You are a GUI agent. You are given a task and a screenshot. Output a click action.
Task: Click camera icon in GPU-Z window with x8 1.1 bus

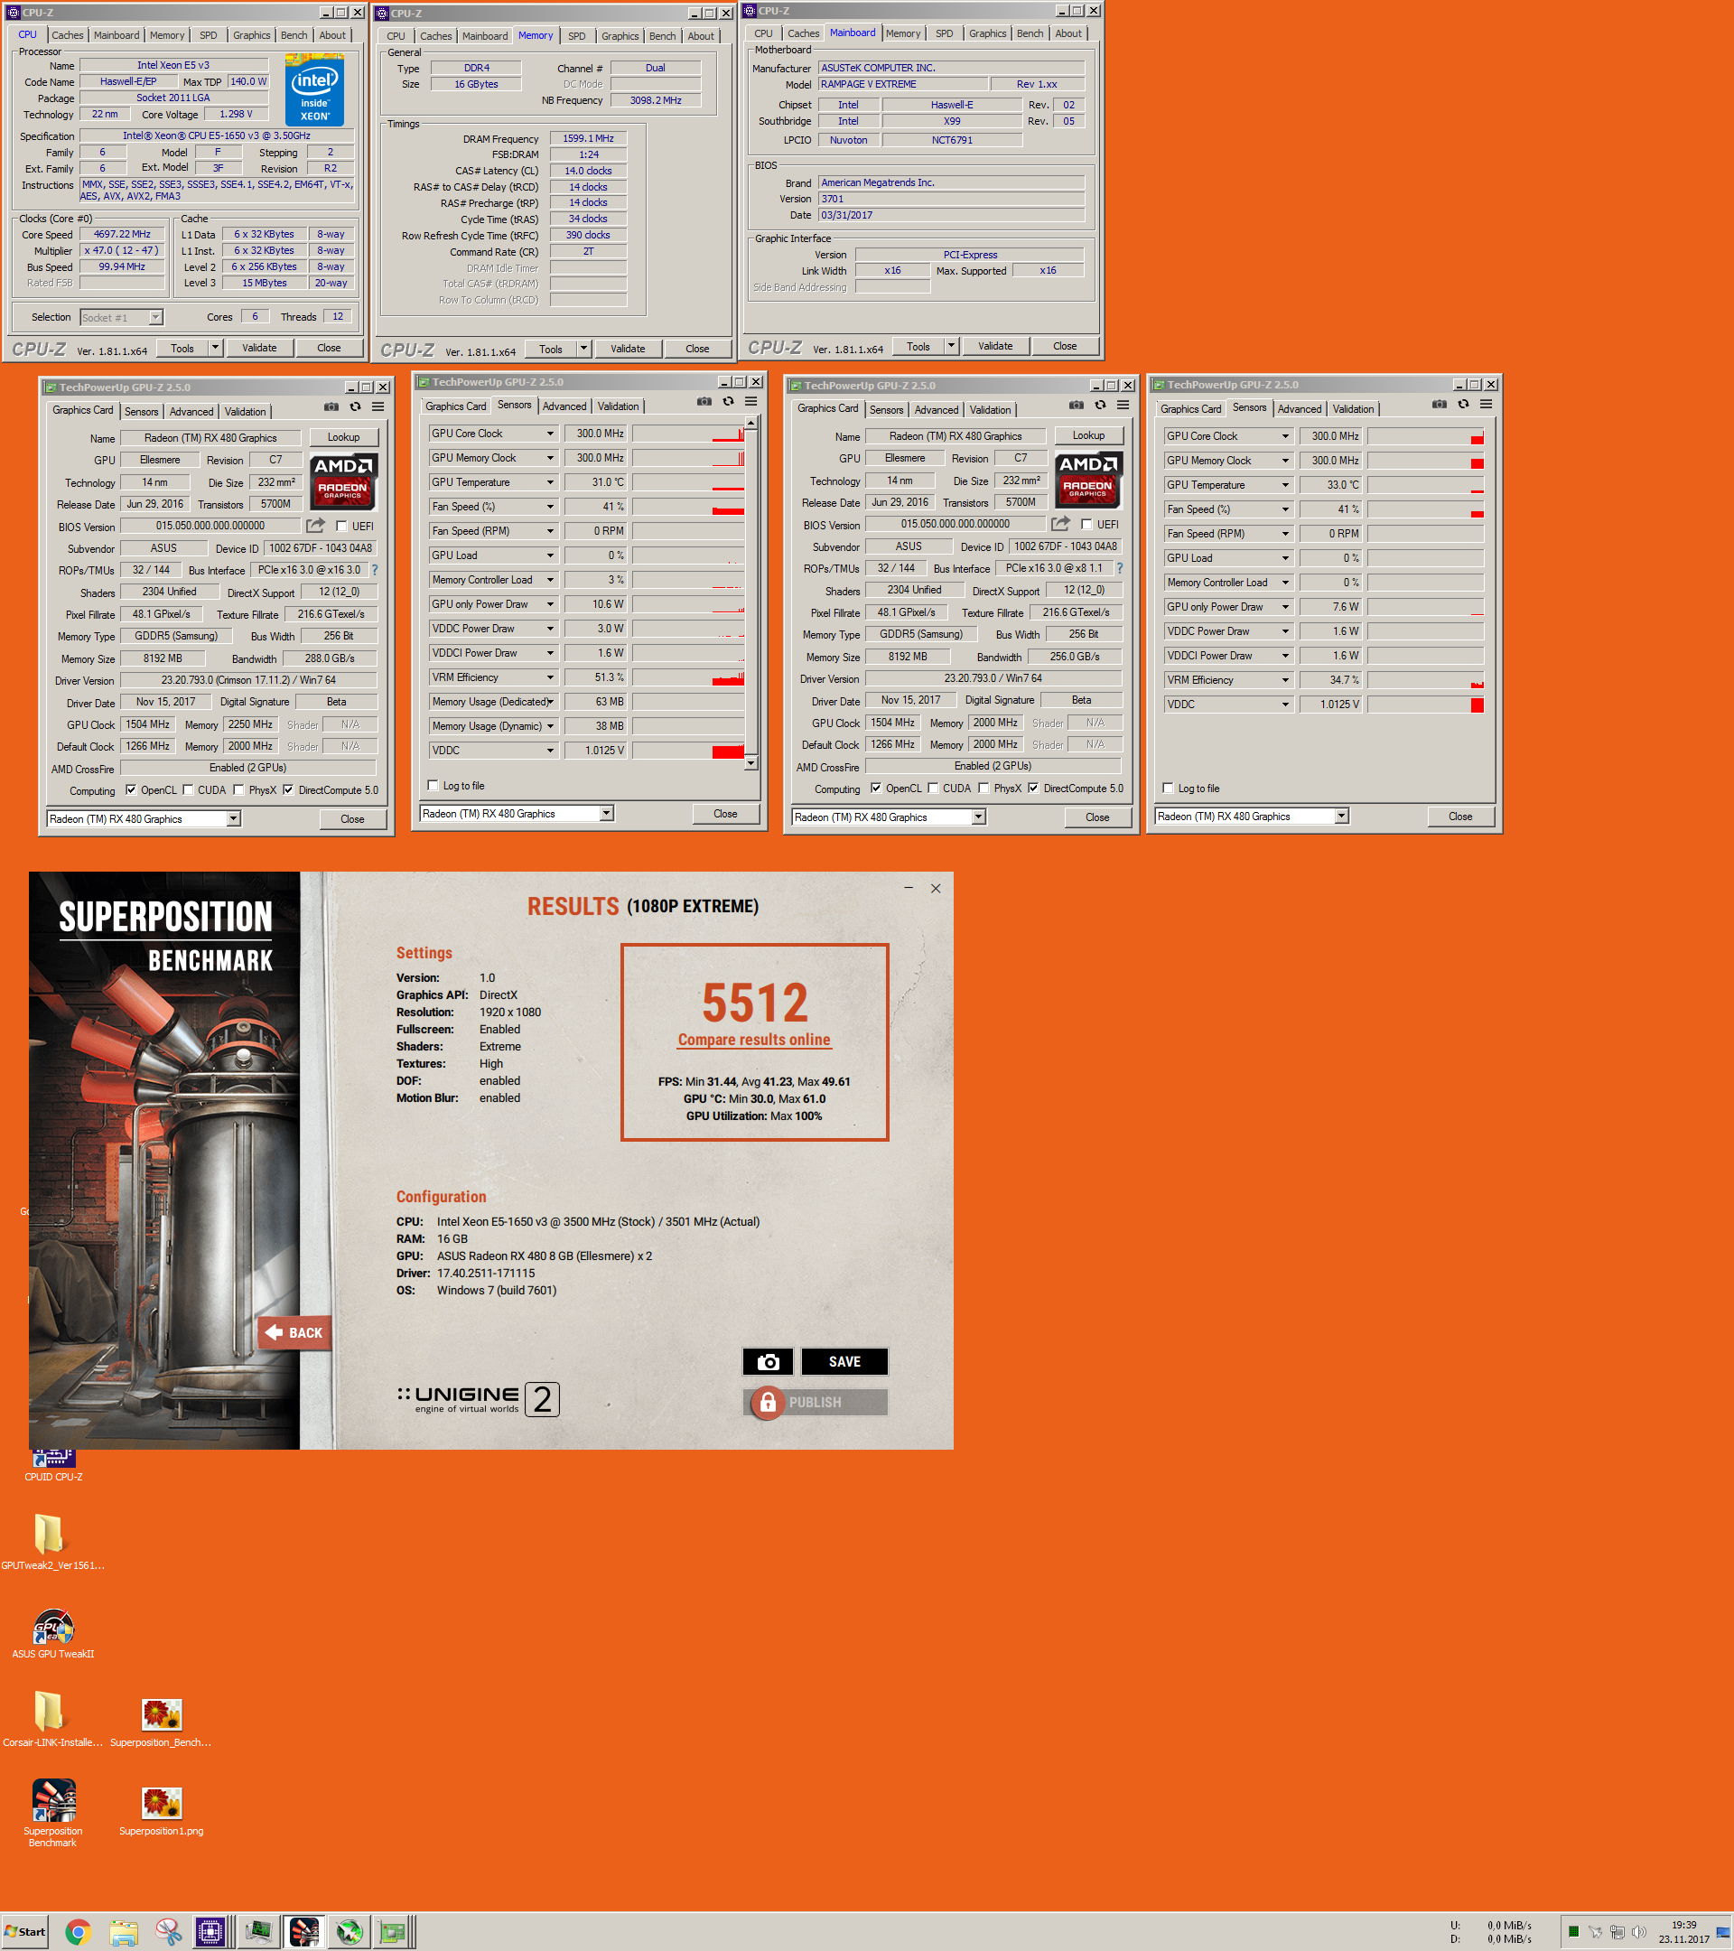tap(1077, 405)
